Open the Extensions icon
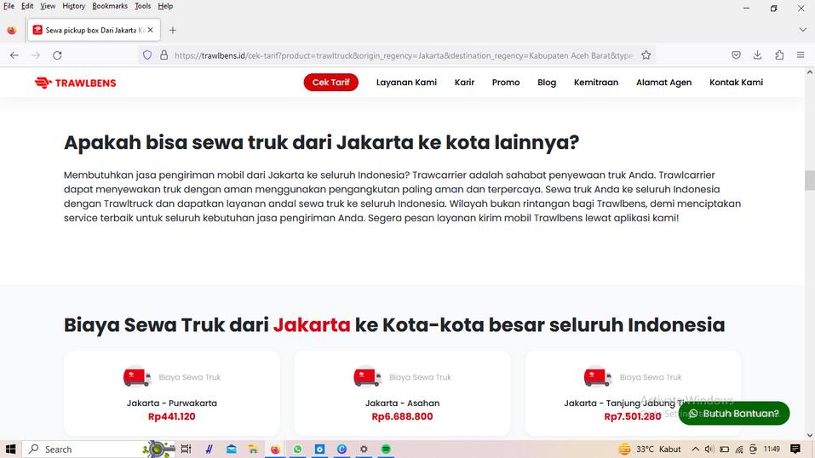The height and width of the screenshot is (458, 815). click(x=779, y=55)
